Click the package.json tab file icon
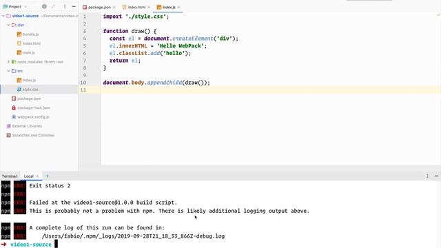This screenshot has height=248, width=441. click(85, 7)
